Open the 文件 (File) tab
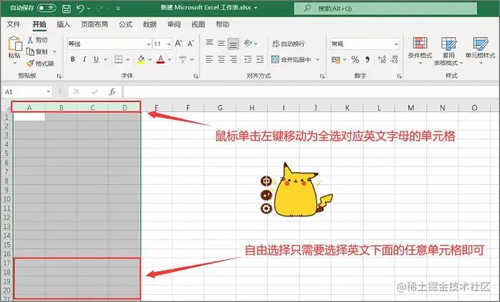Screen dimensions: 500x302 click(14, 24)
